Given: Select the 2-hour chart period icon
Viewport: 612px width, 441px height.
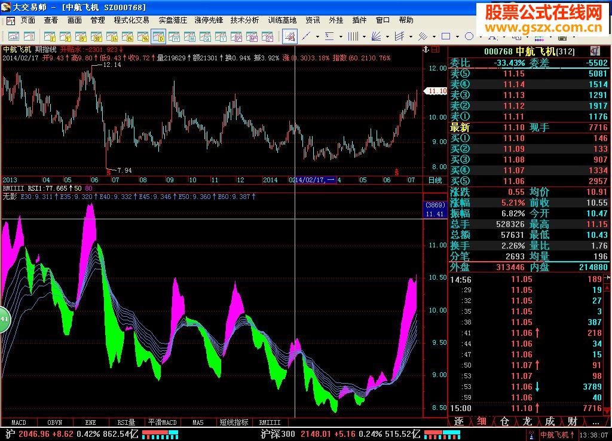Looking at the screenshot, I should (x=127, y=36).
